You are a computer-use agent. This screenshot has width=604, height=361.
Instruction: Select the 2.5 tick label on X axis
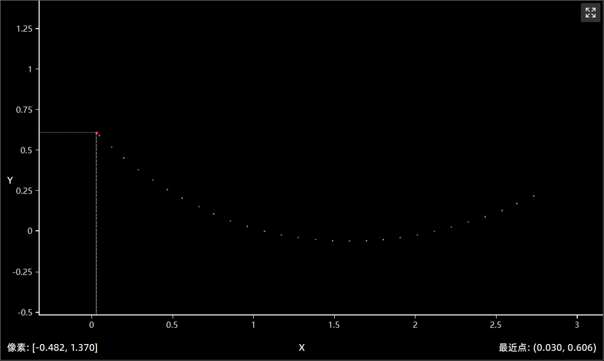496,325
